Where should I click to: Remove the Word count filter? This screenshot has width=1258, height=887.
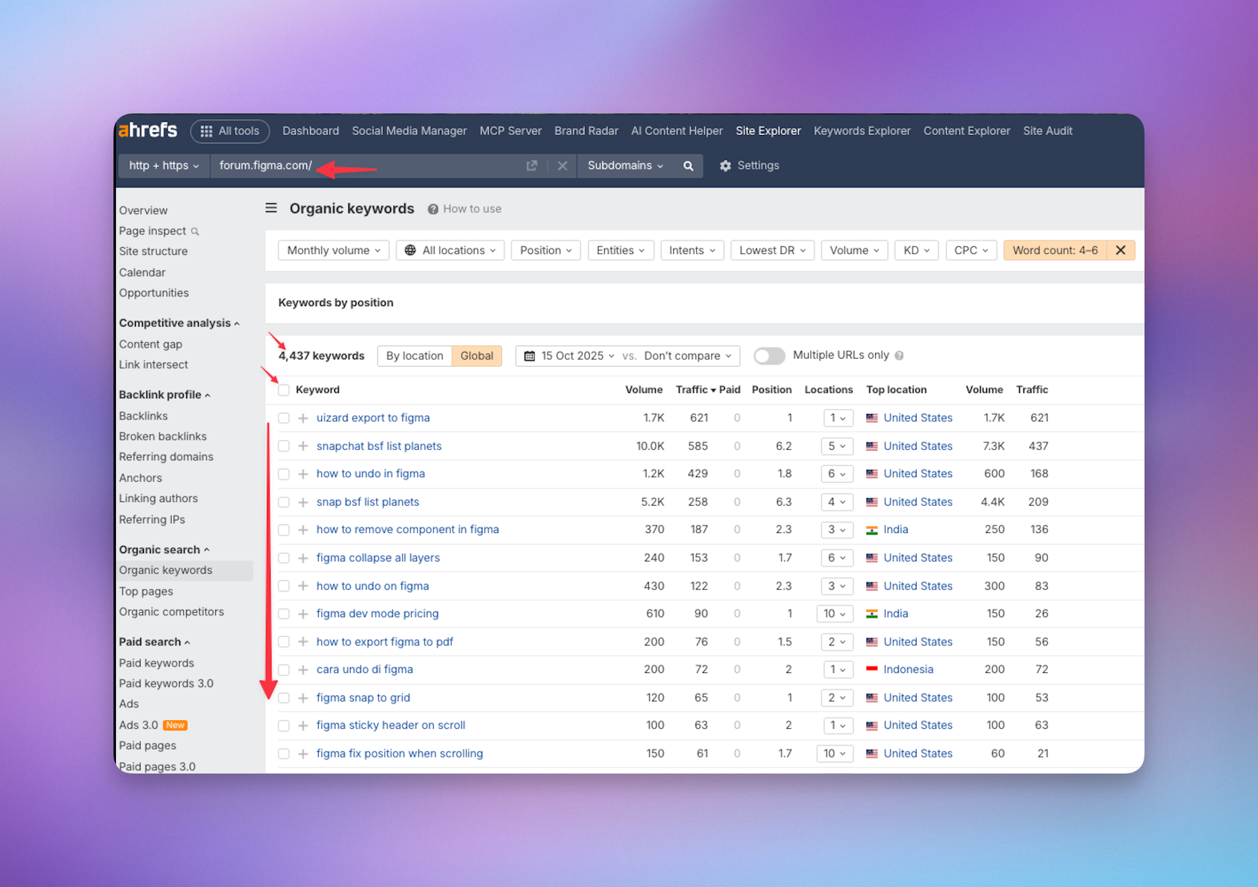(x=1121, y=250)
